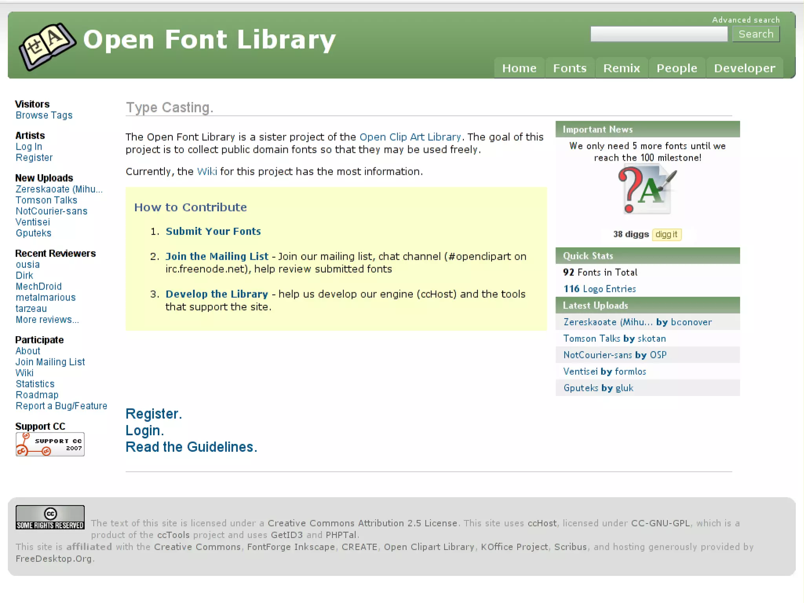Click the Search button
The height and width of the screenshot is (603, 804).
point(755,34)
